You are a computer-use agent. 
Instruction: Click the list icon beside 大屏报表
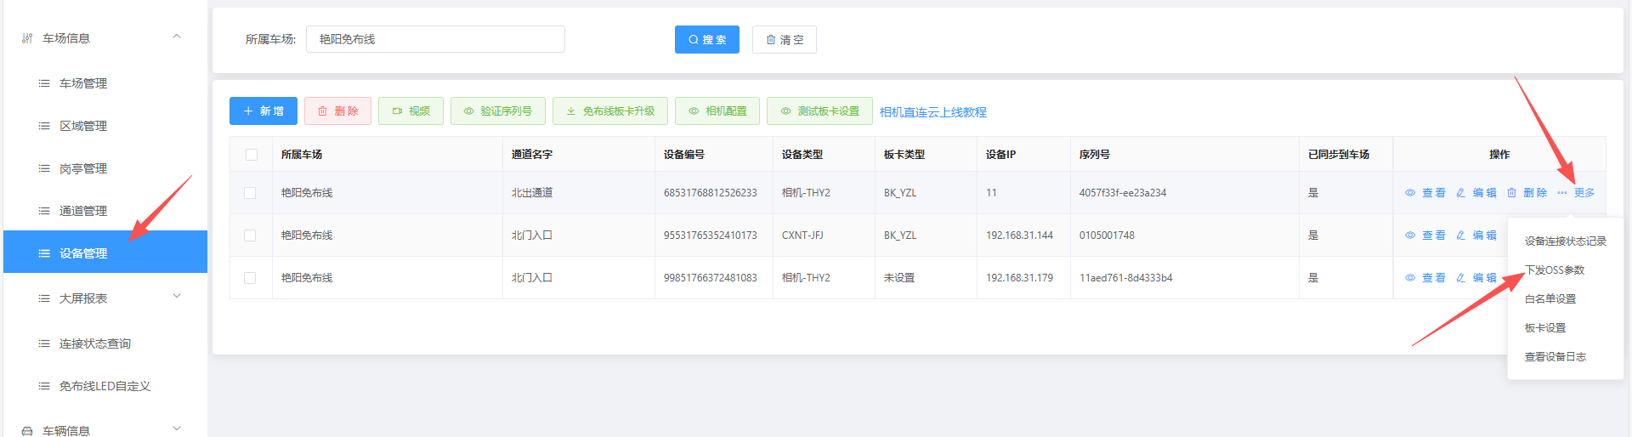(x=44, y=298)
